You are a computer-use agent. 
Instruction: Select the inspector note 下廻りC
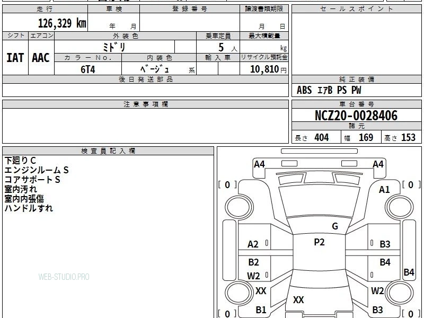click(20, 161)
